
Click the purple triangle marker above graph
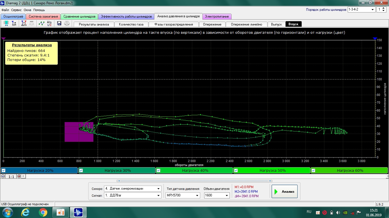pos(3,38)
